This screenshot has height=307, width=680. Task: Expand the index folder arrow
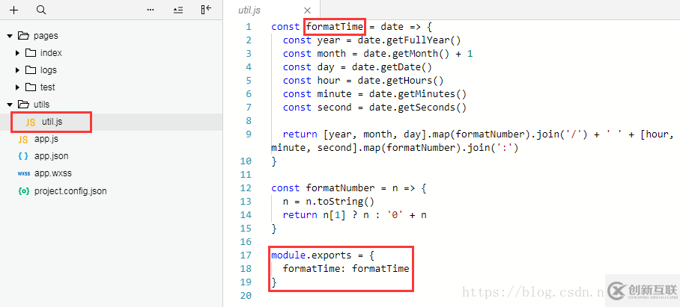click(x=18, y=53)
